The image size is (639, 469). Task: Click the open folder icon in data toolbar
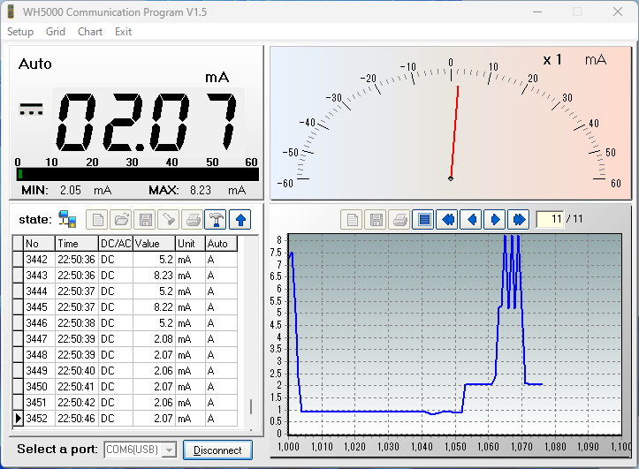coord(120,219)
